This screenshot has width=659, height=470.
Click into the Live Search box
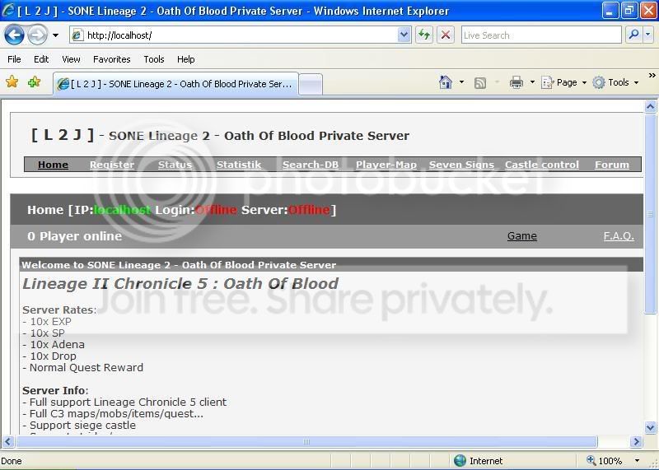pyautogui.click(x=541, y=35)
